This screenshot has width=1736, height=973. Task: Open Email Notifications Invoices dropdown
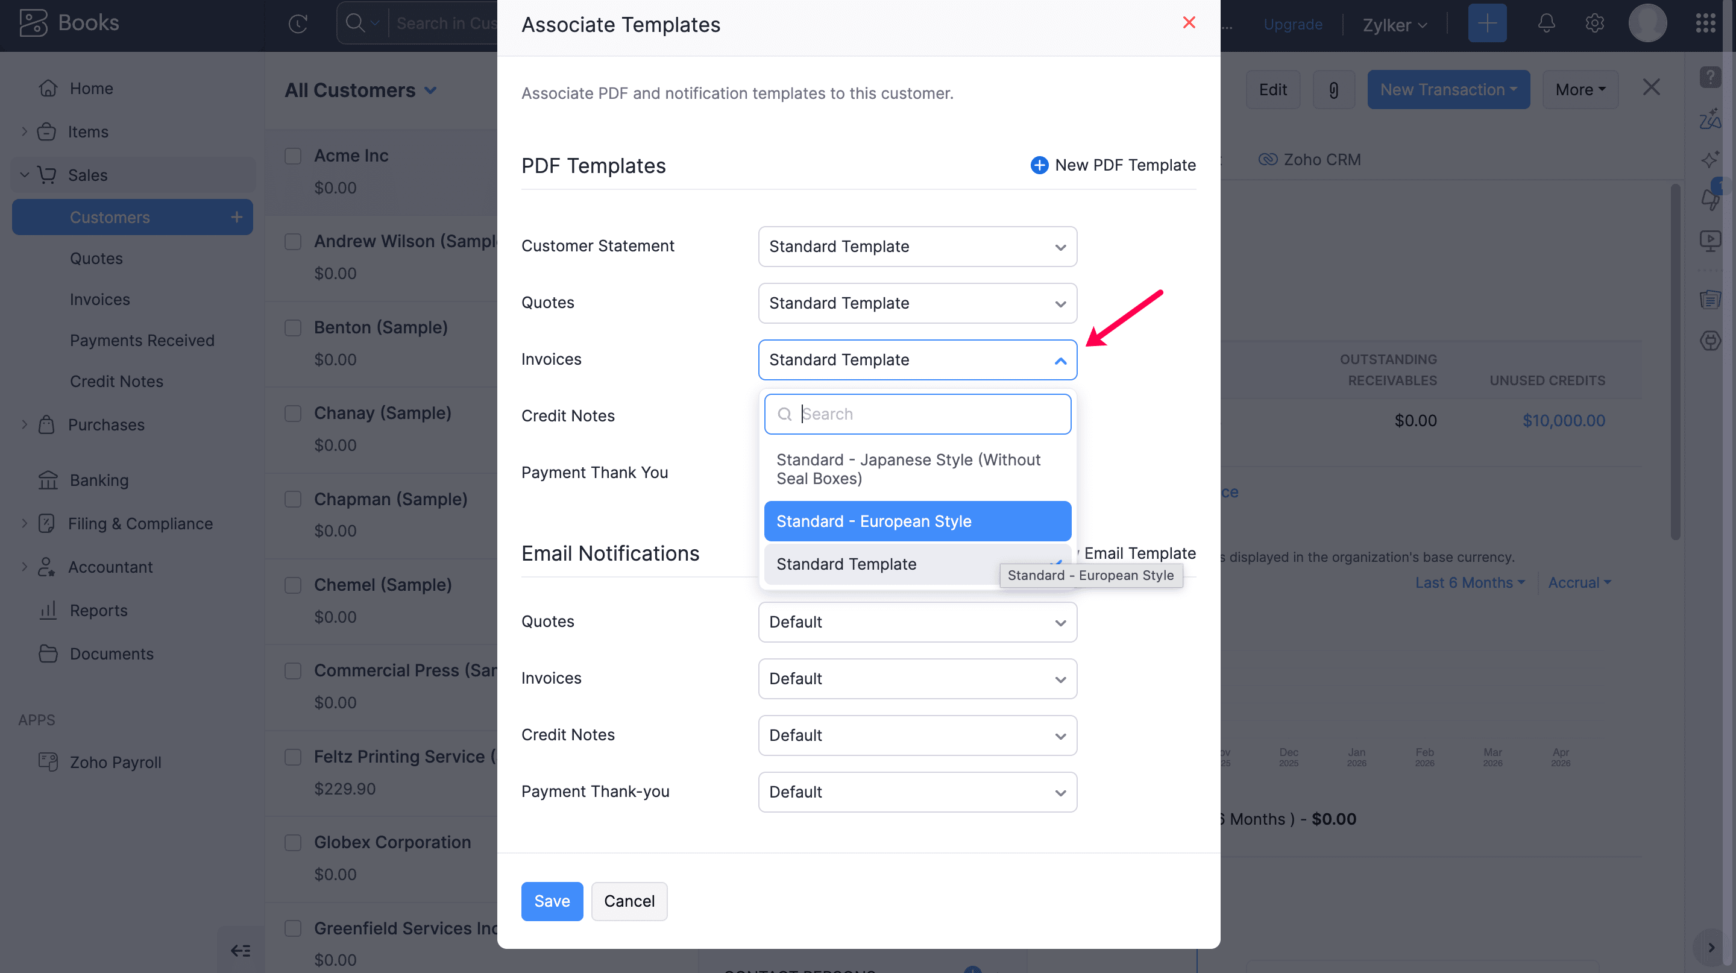pos(916,679)
